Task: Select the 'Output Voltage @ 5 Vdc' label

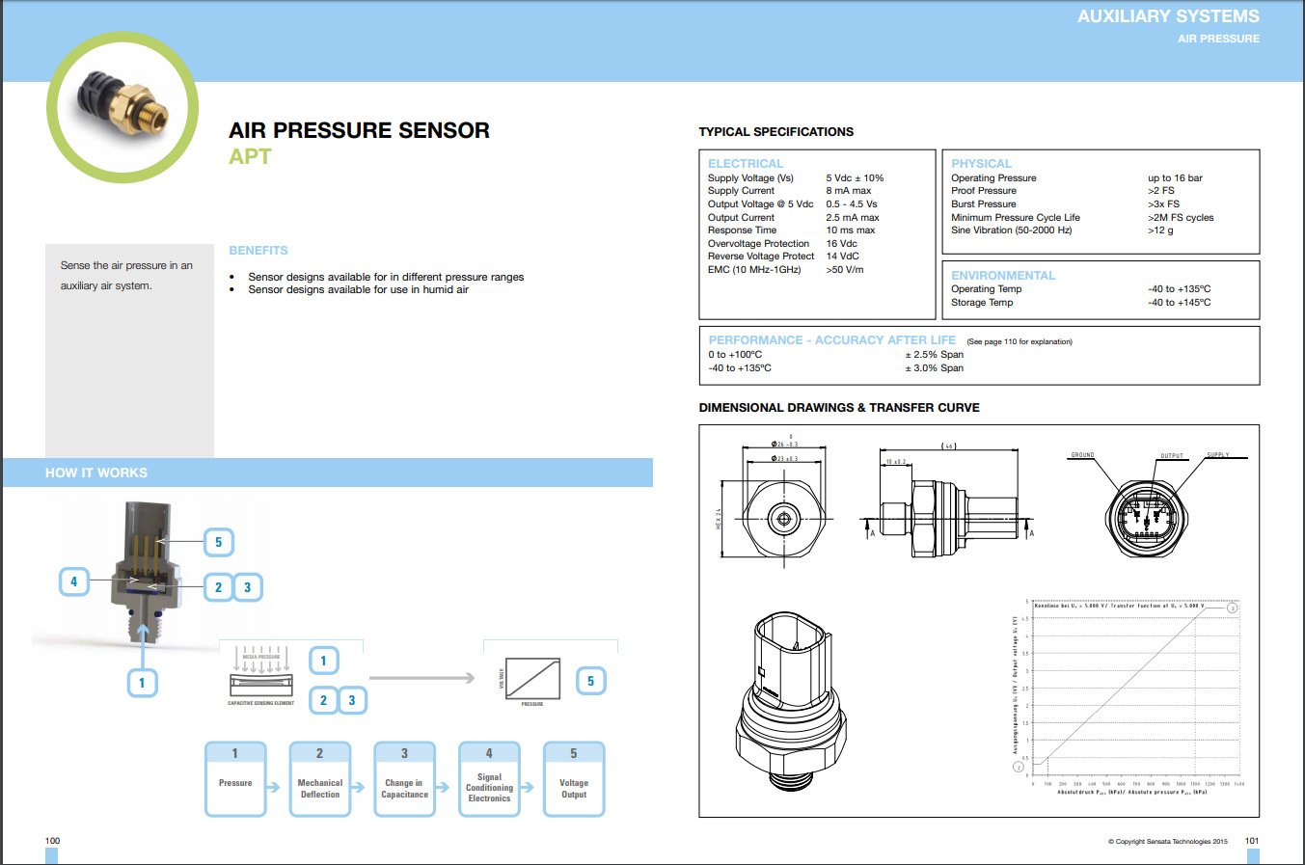Action: (761, 204)
